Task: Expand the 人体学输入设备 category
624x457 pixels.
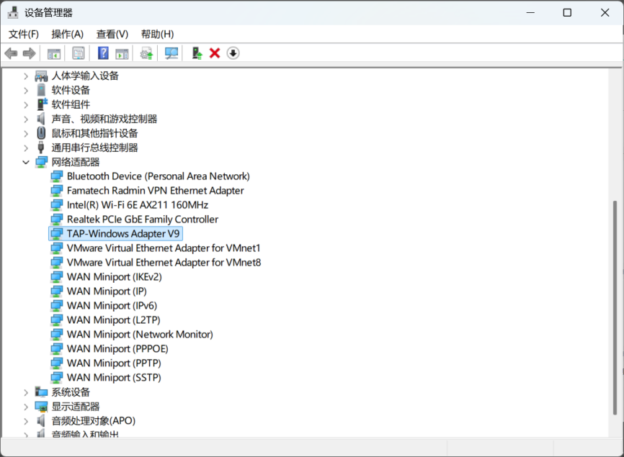Action: point(26,76)
